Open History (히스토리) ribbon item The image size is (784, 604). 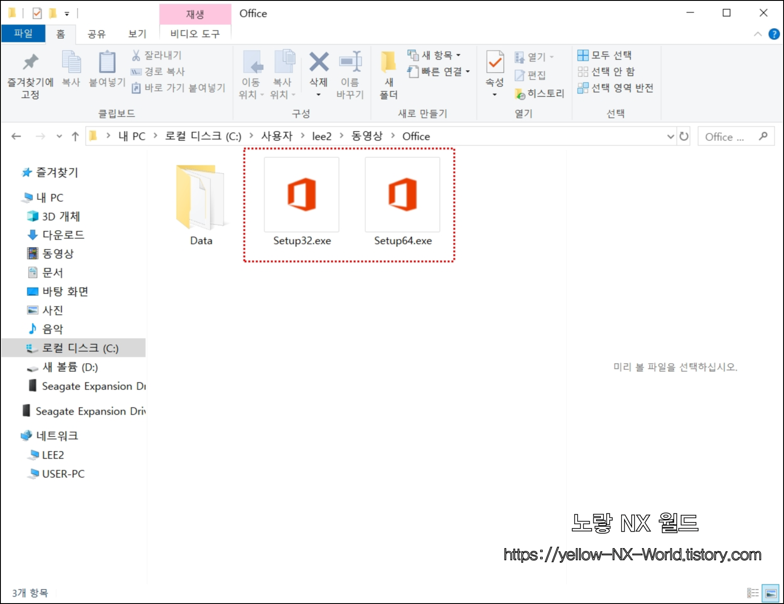(539, 93)
